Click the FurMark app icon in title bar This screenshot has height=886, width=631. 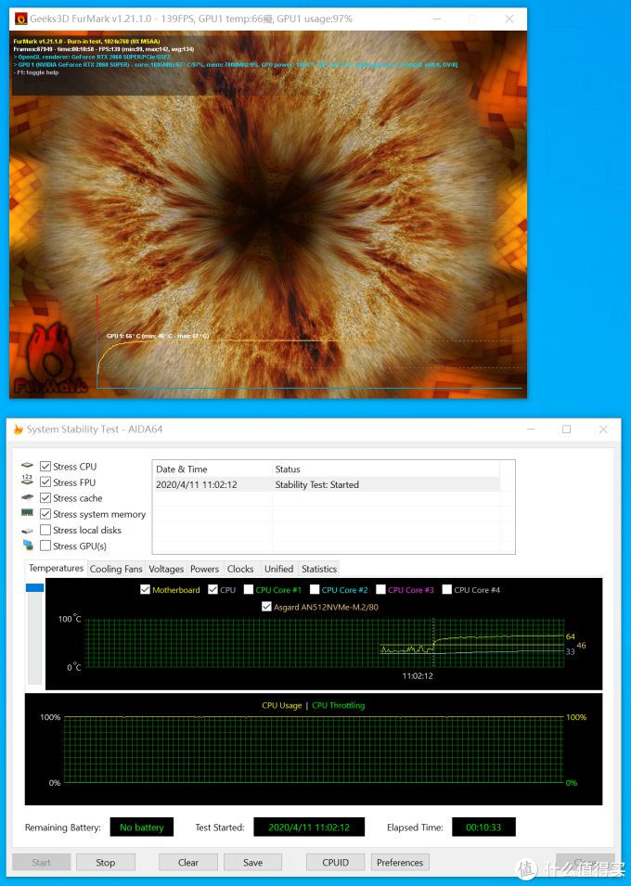21,19
